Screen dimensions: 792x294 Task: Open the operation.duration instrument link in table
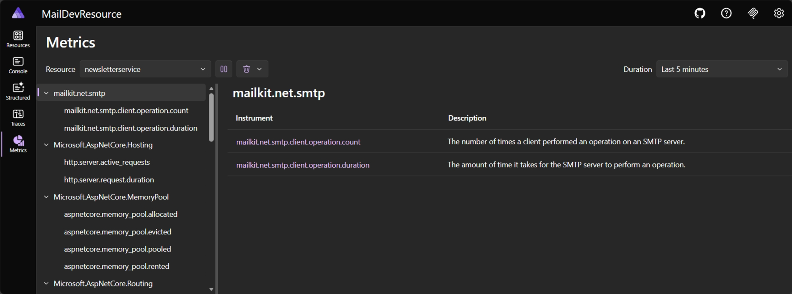point(303,165)
